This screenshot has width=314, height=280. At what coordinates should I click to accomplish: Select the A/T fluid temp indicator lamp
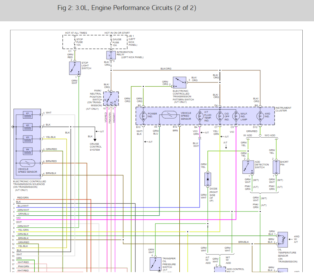pyautogui.click(x=200, y=116)
